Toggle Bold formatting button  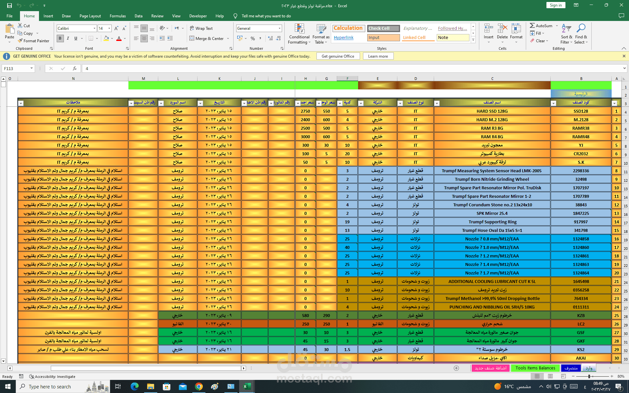pyautogui.click(x=60, y=38)
